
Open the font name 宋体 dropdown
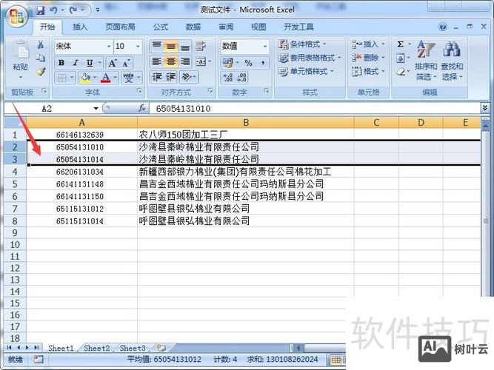[109, 47]
